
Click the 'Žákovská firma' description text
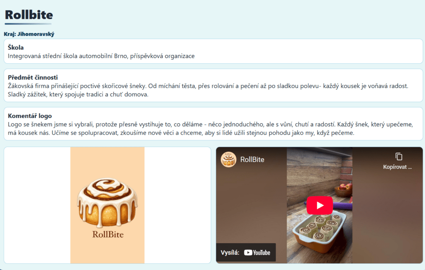click(x=208, y=90)
